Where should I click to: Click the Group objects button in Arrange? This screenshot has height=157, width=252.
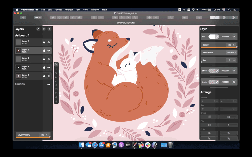tap(210, 117)
